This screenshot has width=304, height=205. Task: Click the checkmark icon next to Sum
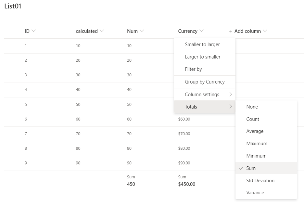pyautogui.click(x=241, y=168)
